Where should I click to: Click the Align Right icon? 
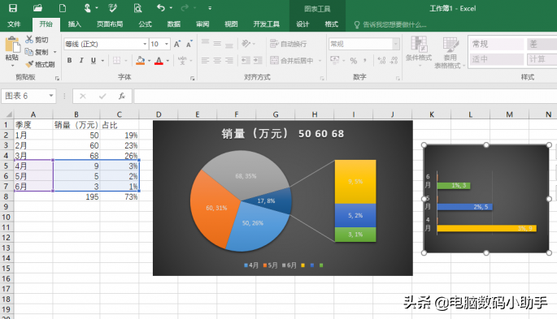[x=229, y=60]
